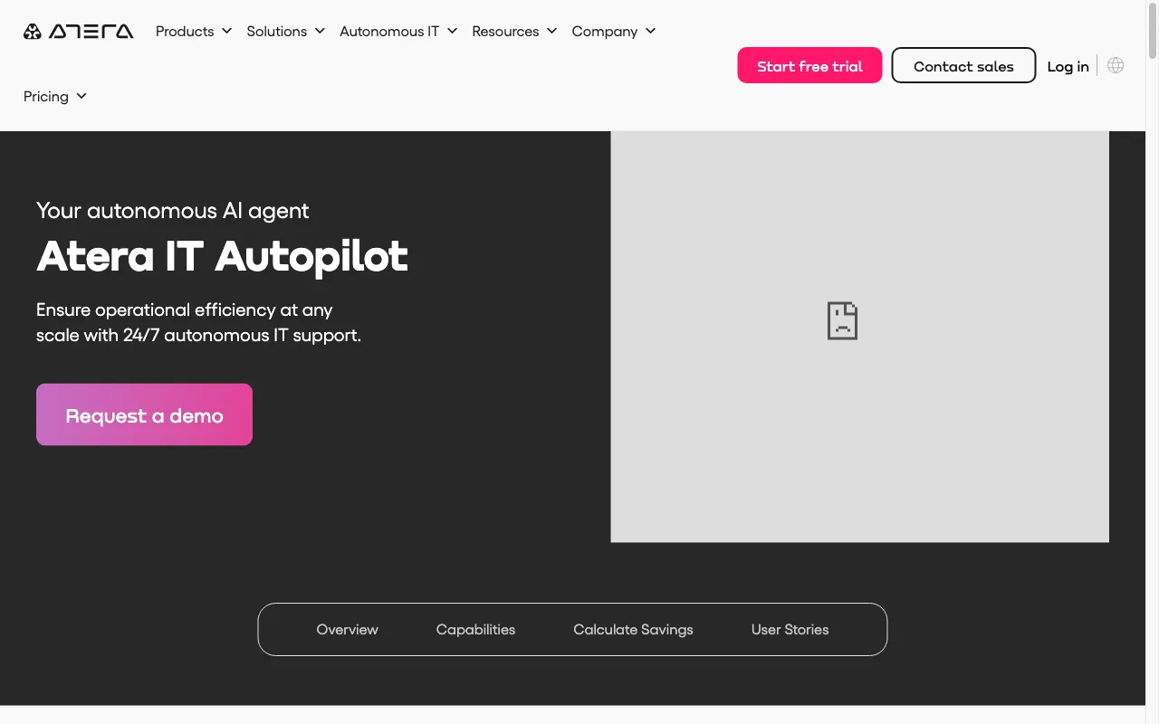This screenshot has width=1159, height=724.
Task: Expand the Company chevron arrow
Action: tap(650, 31)
